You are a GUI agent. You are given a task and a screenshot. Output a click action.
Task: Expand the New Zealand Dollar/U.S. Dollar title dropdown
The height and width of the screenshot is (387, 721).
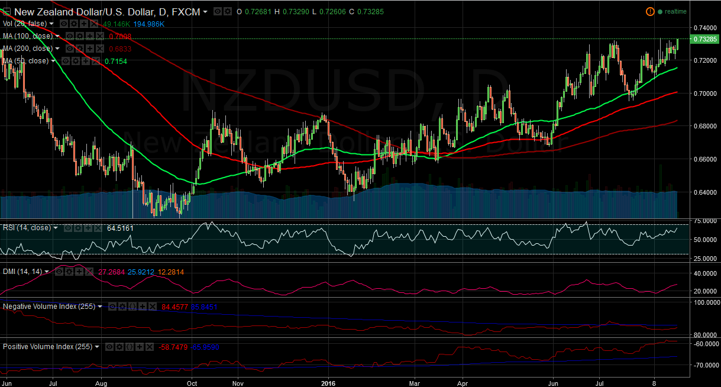(205, 12)
